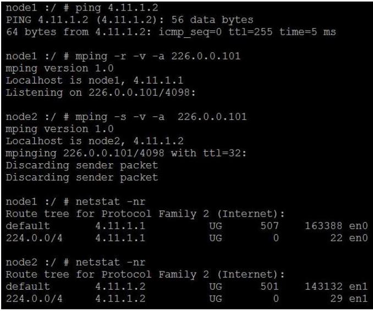Click the first 'Discarding sender packet' line

(82, 165)
